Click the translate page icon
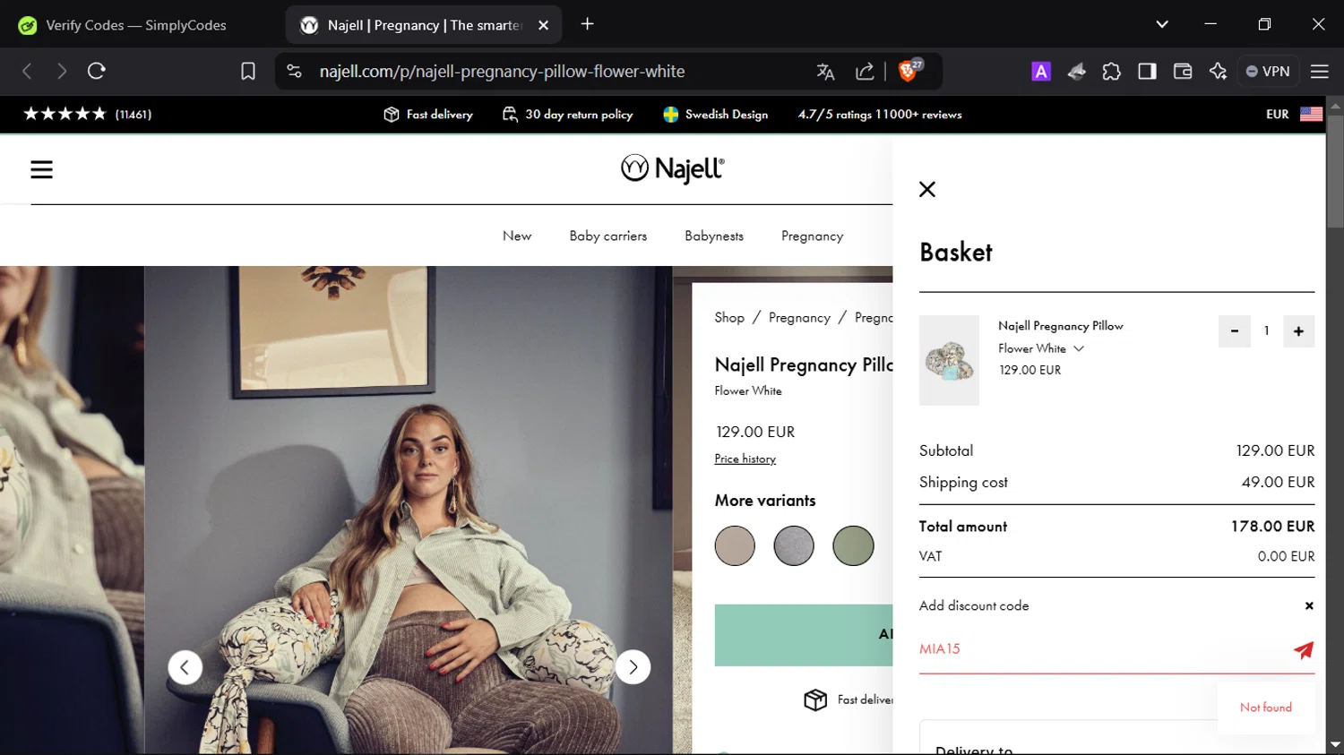This screenshot has height=755, width=1344. point(825,72)
